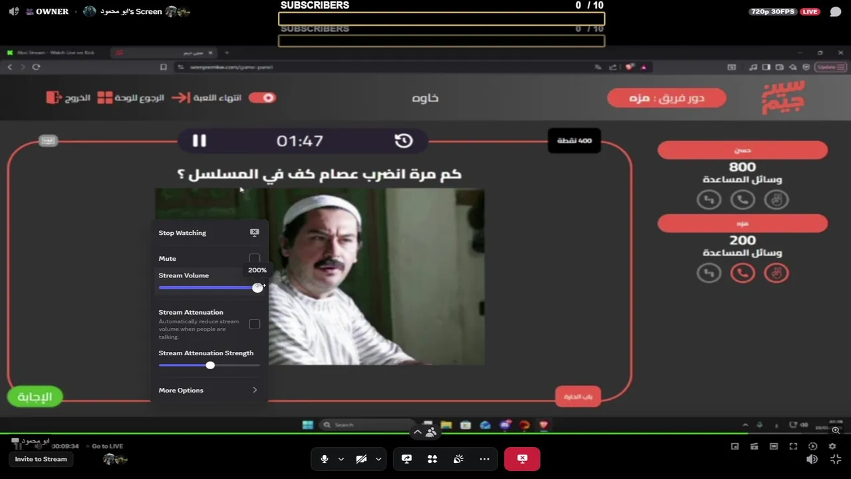Click the red disconnect call button
Viewport: 851px width, 479px height.
(522, 459)
